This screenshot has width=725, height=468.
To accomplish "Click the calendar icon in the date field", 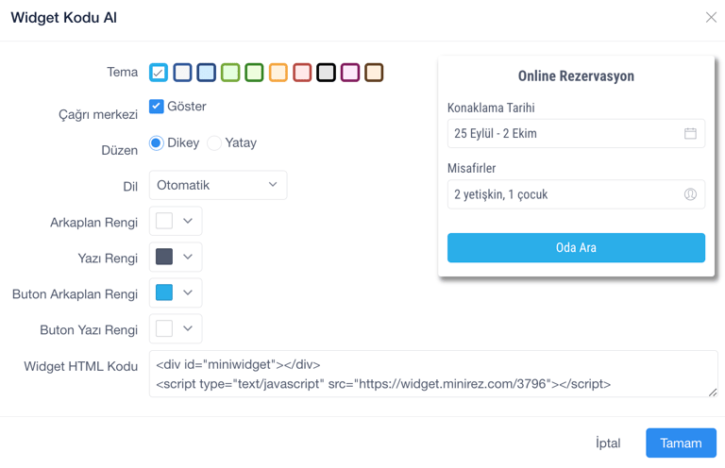I will (x=690, y=134).
